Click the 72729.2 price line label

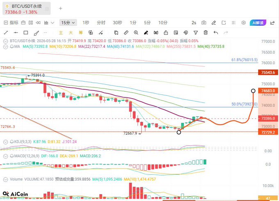pyautogui.click(x=268, y=132)
